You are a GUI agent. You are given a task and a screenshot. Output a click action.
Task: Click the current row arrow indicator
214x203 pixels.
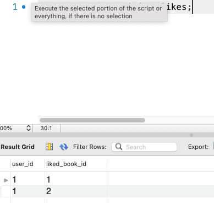[6, 180]
